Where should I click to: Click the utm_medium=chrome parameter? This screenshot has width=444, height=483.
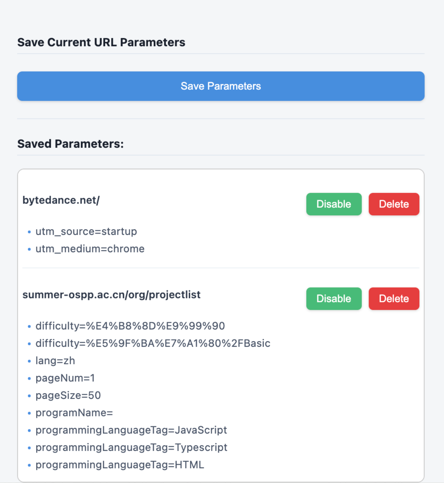[x=90, y=249]
